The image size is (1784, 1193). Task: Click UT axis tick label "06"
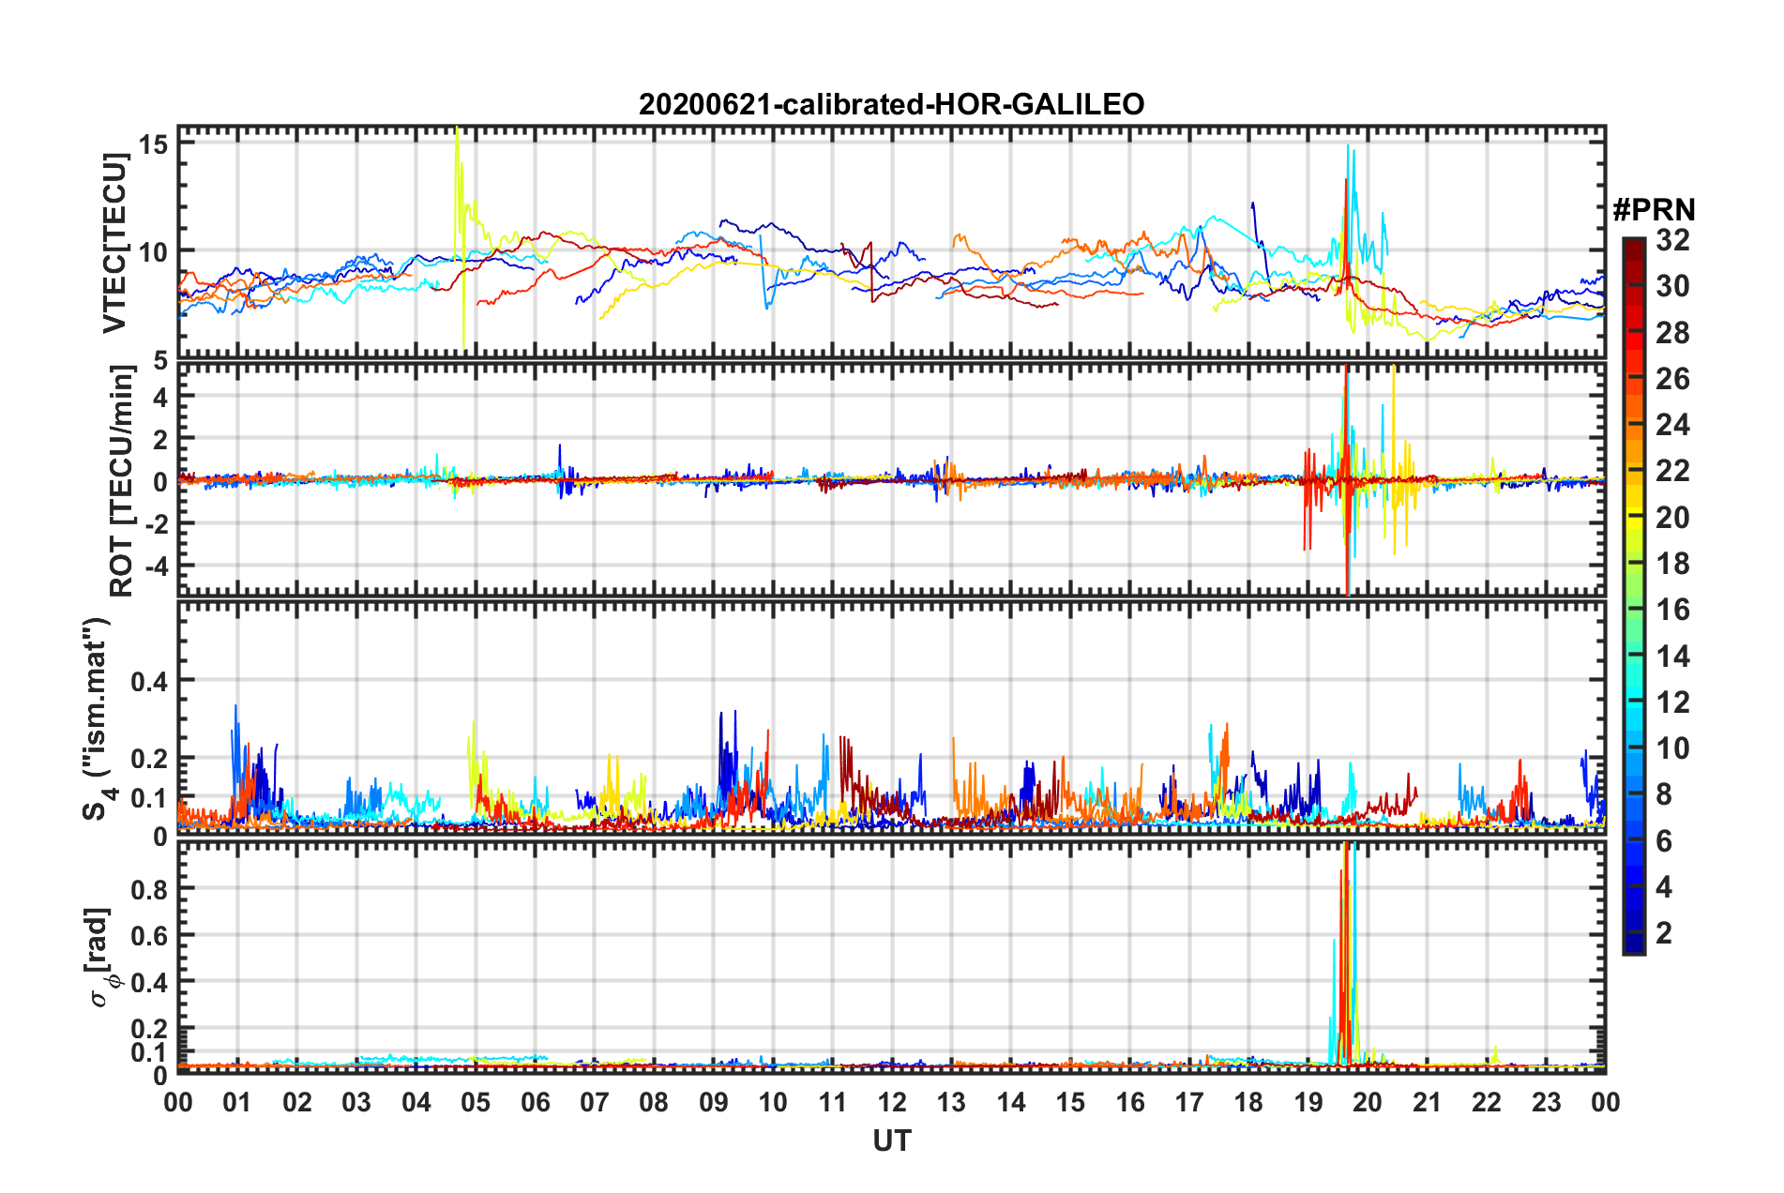tap(536, 1102)
